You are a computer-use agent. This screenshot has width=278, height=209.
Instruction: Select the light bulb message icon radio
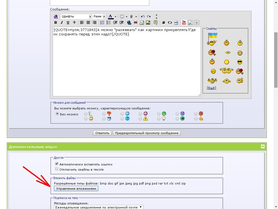159,119
